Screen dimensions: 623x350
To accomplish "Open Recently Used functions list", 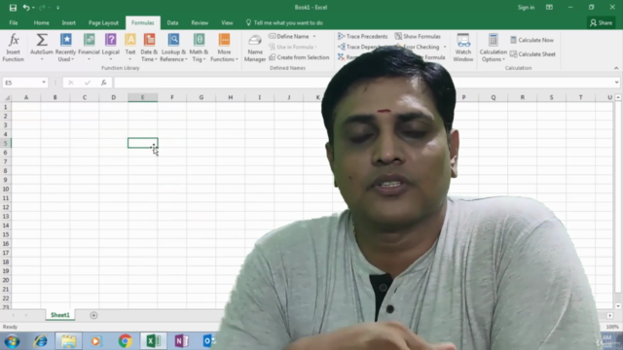I will [x=65, y=48].
